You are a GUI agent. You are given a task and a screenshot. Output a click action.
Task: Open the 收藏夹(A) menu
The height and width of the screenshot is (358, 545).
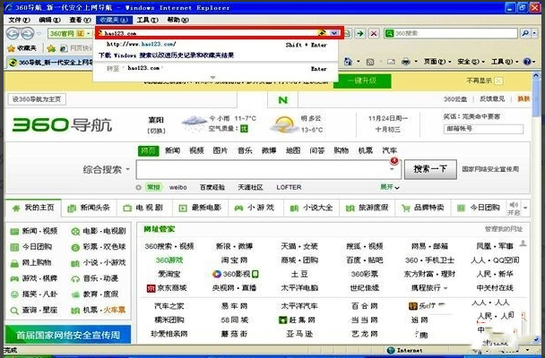coord(114,20)
